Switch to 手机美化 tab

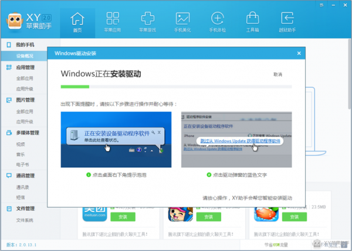pyautogui.click(x=182, y=23)
